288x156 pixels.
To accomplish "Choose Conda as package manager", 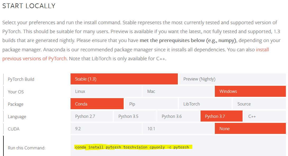I will pos(97,104).
